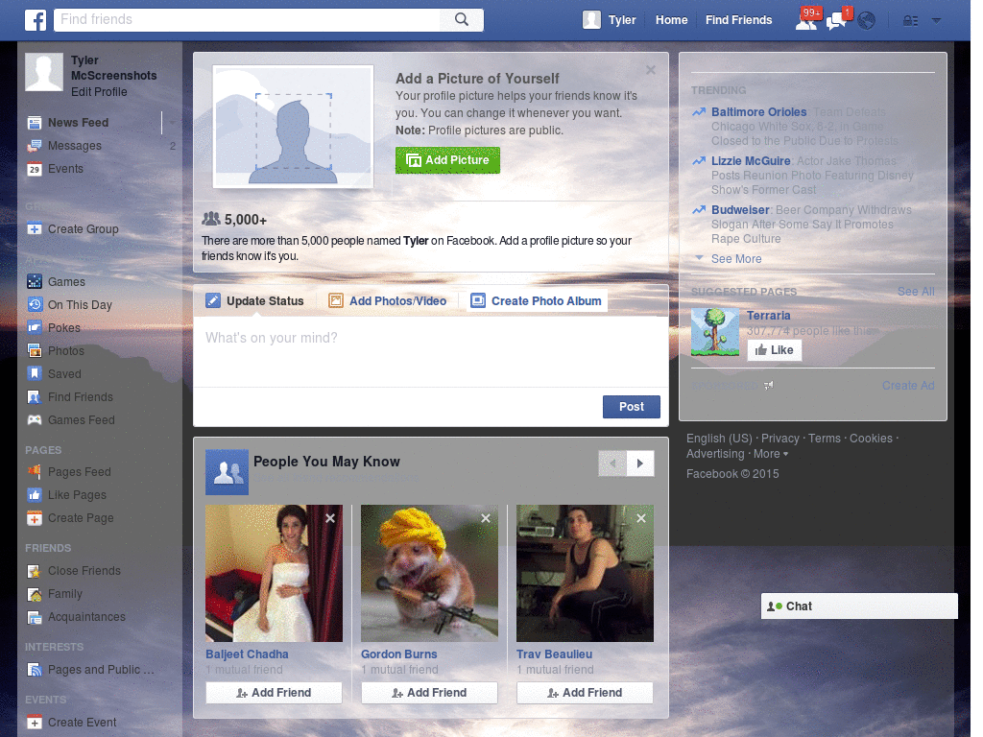Click the Facebook logo icon
Viewport: 983px width, 737px height.
pyautogui.click(x=36, y=19)
